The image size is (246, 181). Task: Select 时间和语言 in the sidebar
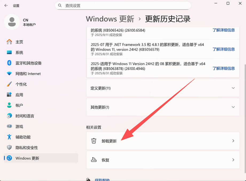pyautogui.click(x=25, y=116)
